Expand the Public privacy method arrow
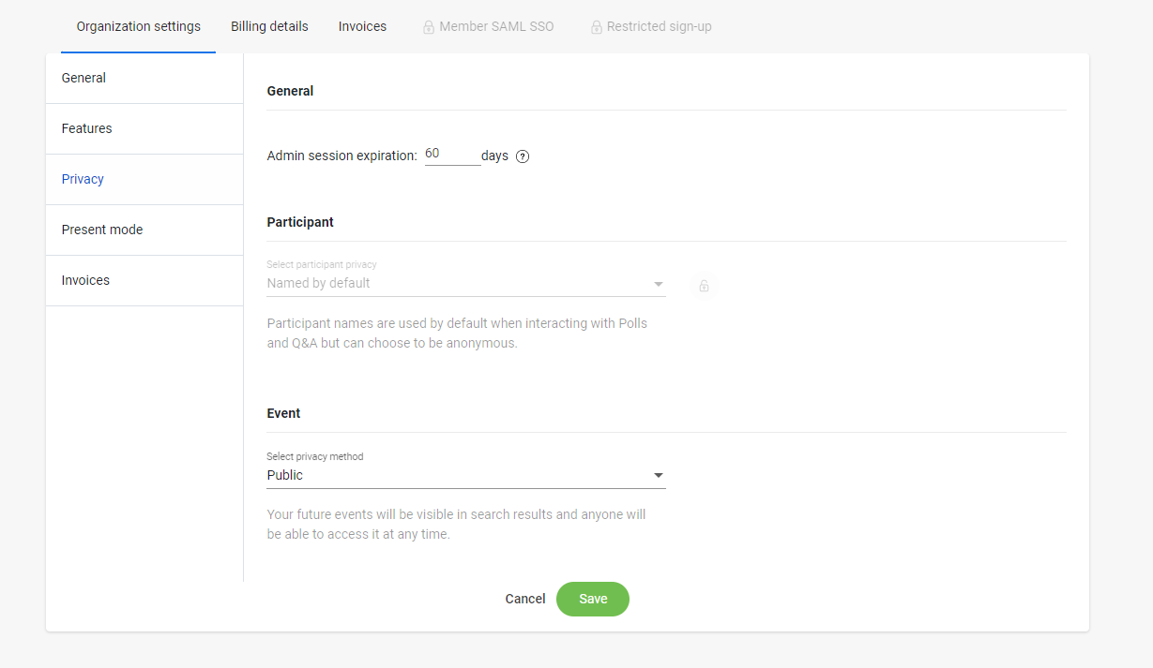The width and height of the screenshot is (1153, 668). tap(659, 476)
